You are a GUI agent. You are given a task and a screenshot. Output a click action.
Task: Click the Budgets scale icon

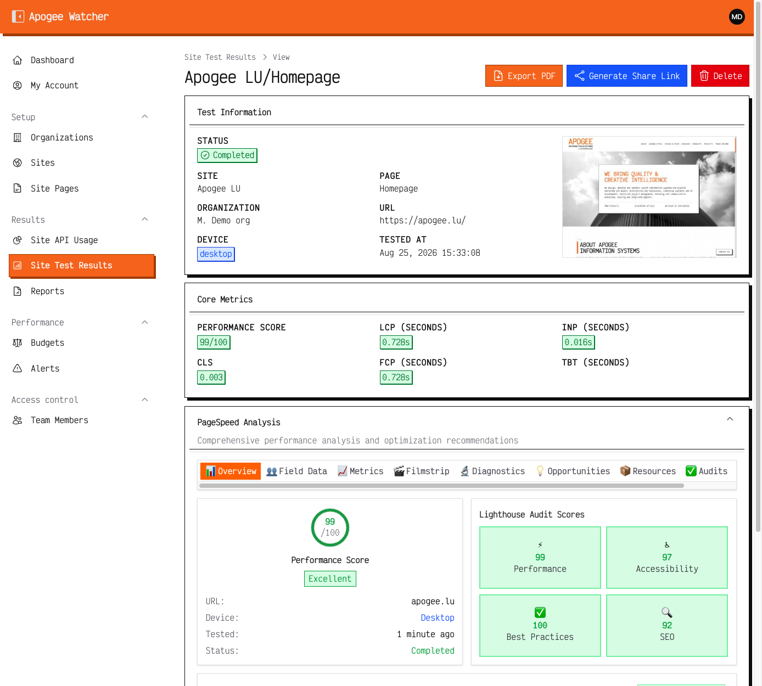(x=18, y=343)
